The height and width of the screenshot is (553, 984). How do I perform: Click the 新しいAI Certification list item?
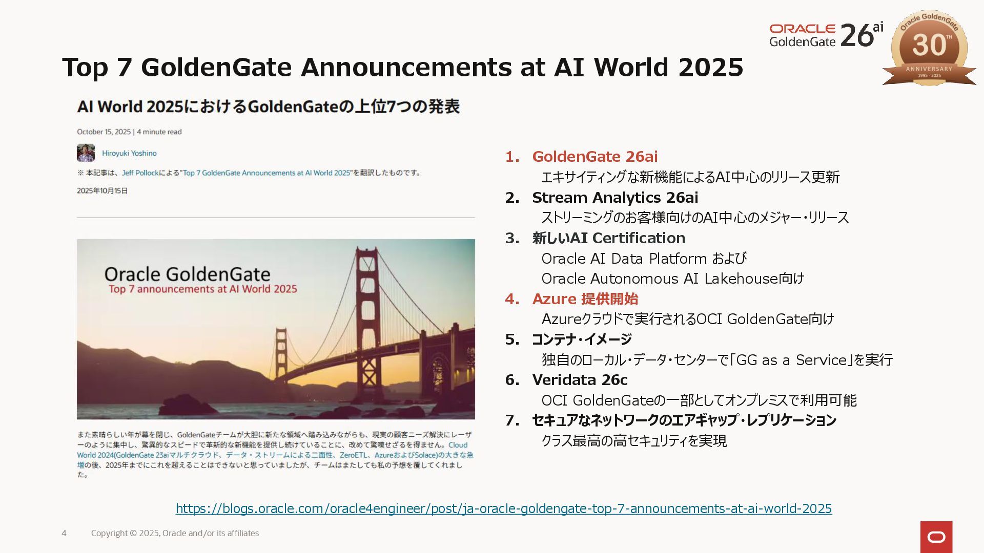point(608,238)
